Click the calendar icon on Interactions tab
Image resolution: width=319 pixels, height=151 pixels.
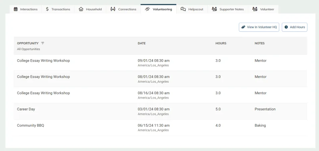point(16,9)
